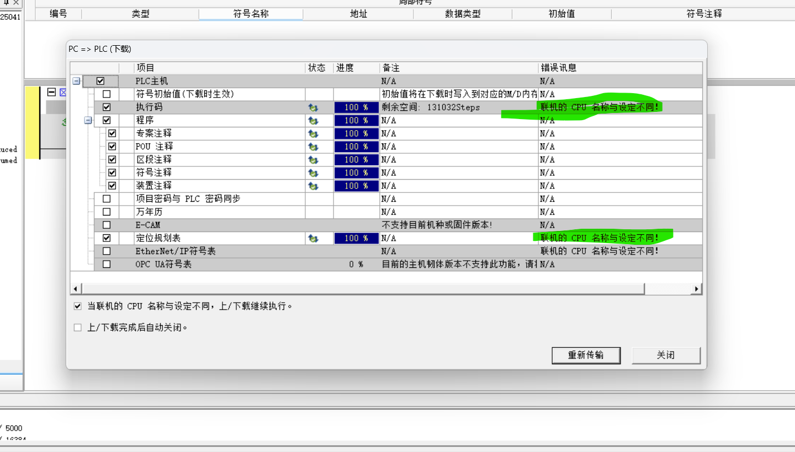795x452 pixels.
Task: Click the POU 注释 status icon
Action: (x=313, y=147)
